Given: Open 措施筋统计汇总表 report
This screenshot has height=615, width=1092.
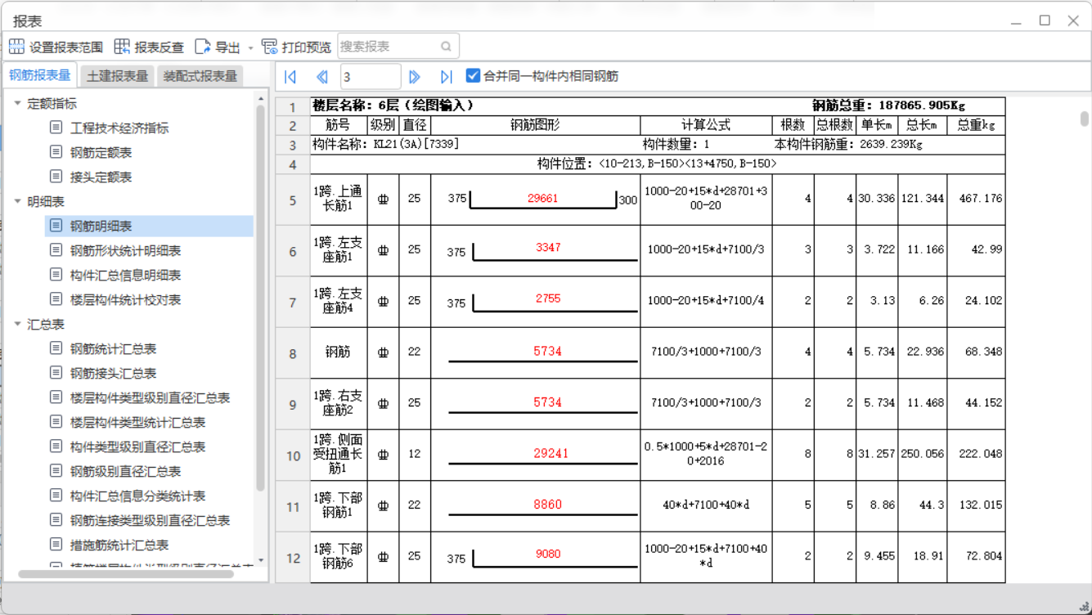Looking at the screenshot, I should click(x=119, y=545).
